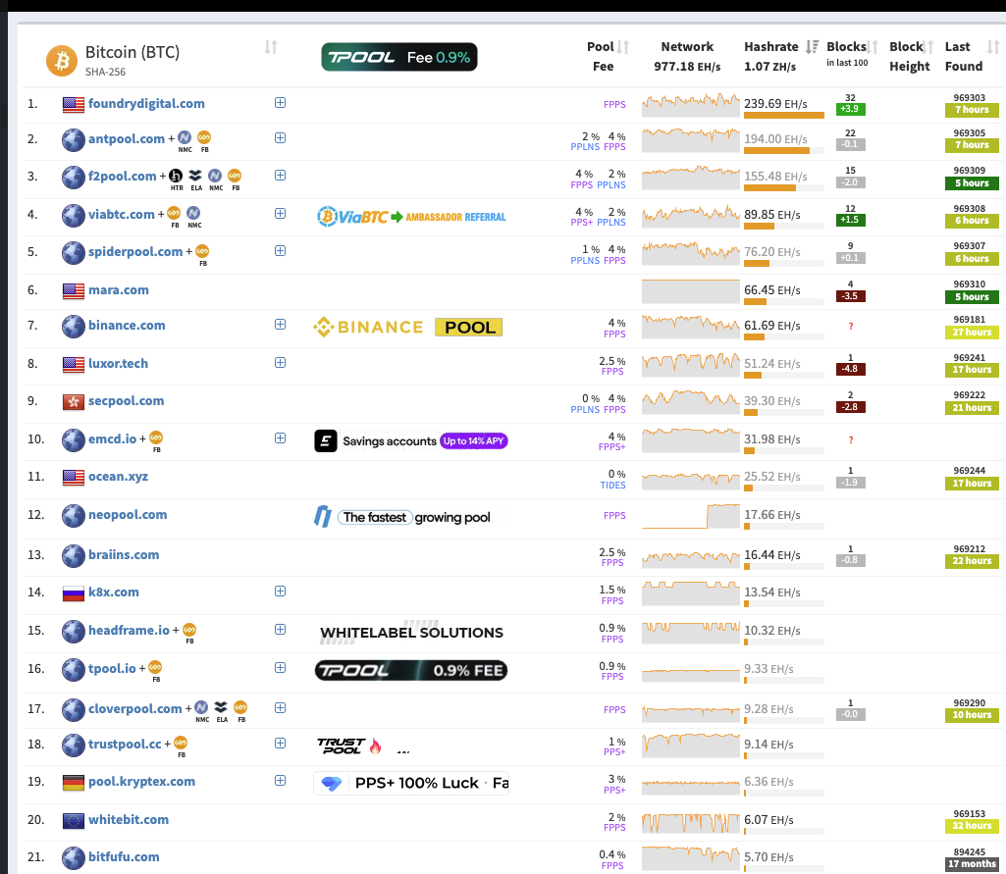Click the block height 969303 text
The image size is (1006, 874).
point(970,97)
